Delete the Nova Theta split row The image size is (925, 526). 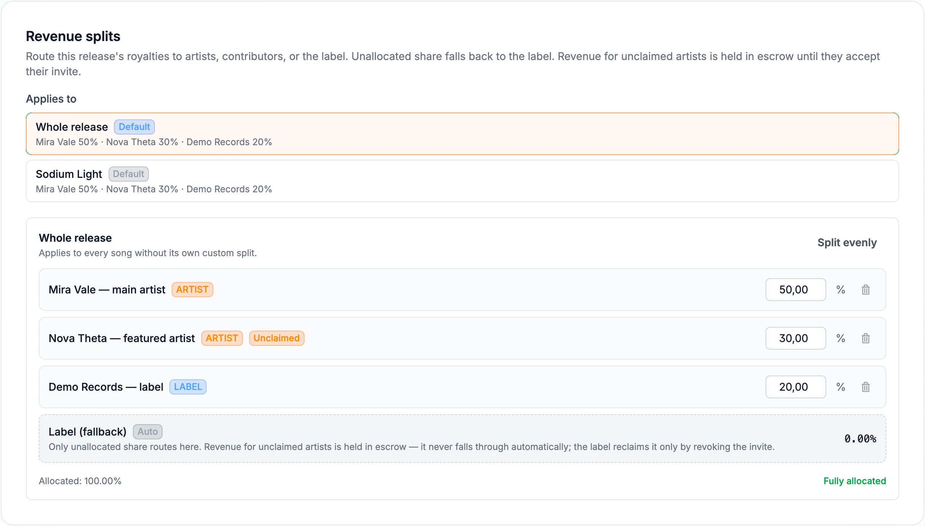[865, 338]
